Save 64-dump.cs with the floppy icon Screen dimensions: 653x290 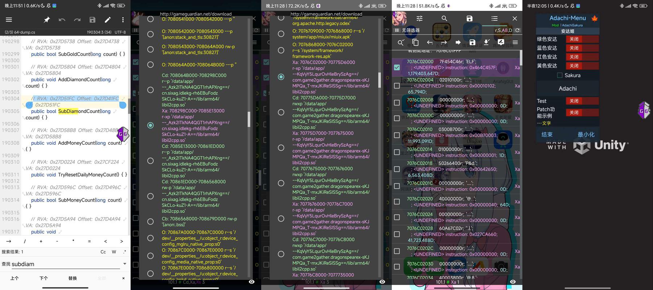pyautogui.click(x=93, y=20)
